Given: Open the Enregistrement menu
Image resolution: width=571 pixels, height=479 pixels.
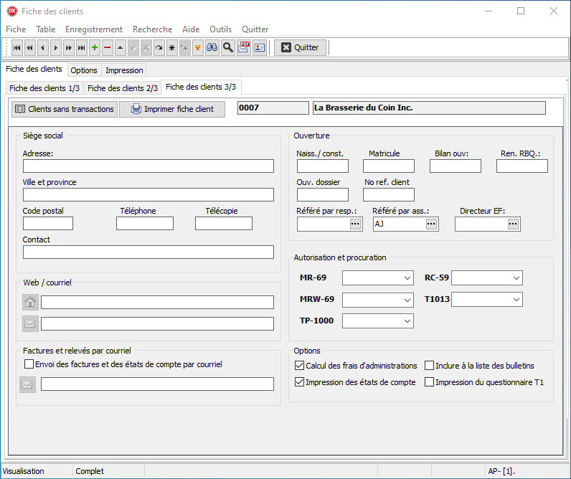Looking at the screenshot, I should point(94,29).
